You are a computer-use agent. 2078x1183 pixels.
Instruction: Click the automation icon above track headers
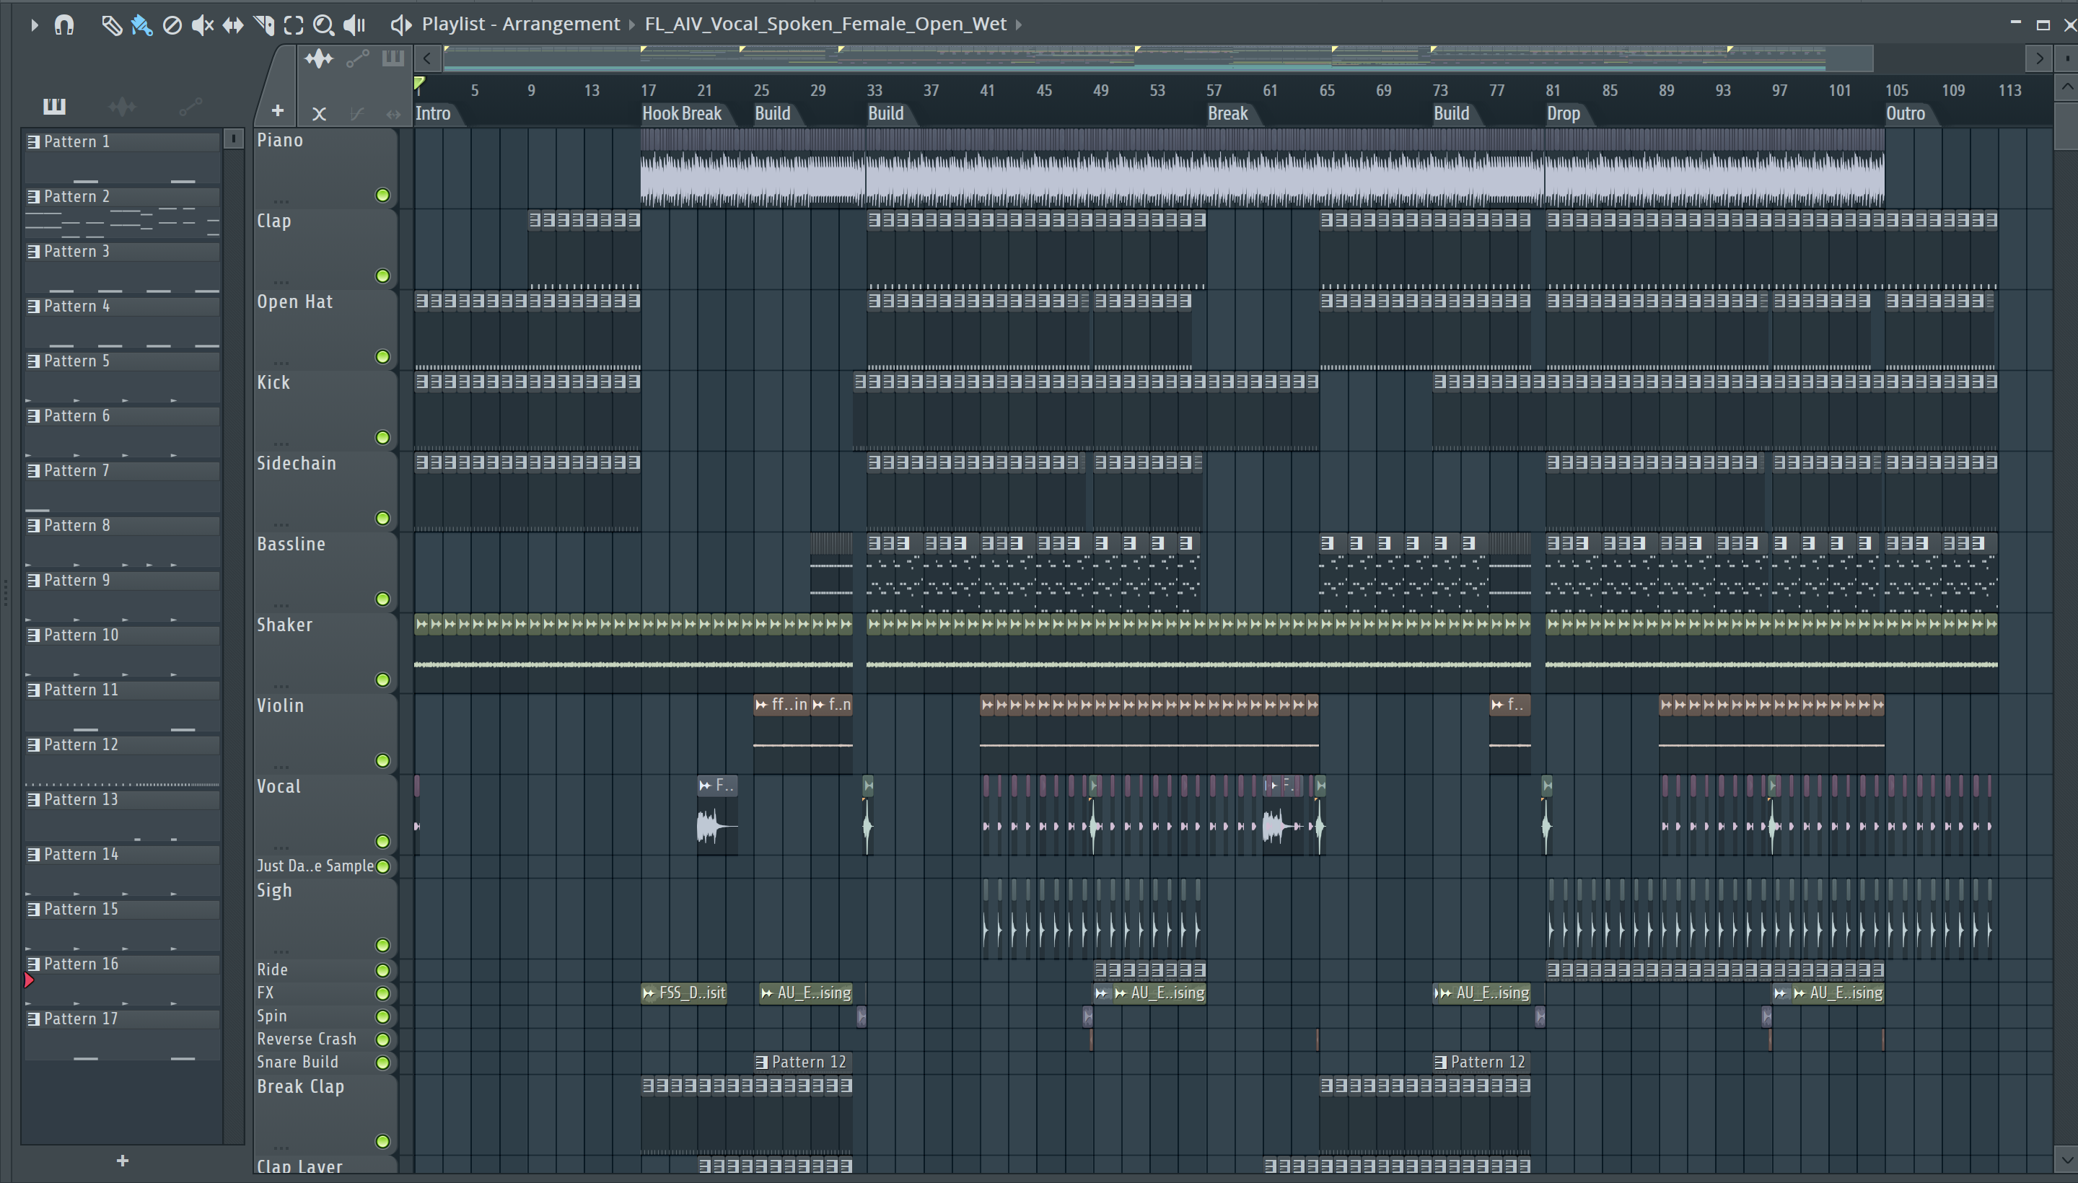point(358,58)
